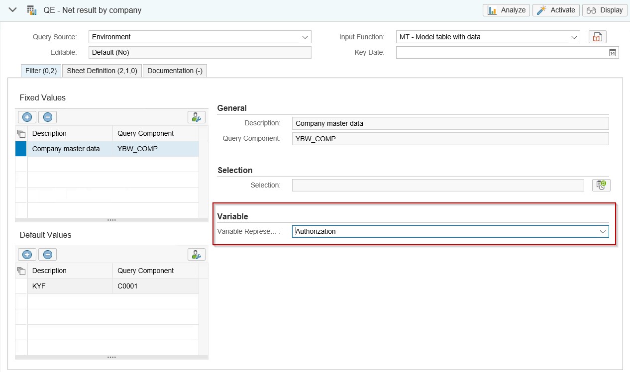Open the Key Date calendar picker
The image size is (630, 372).
(613, 53)
